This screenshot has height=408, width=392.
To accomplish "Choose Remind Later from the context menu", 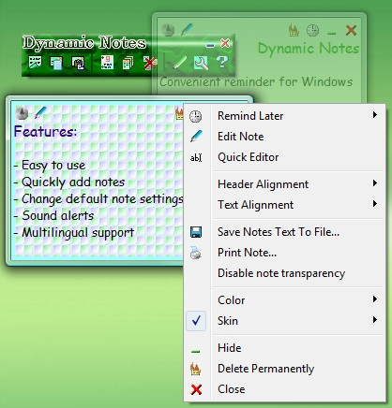I will coord(284,116).
